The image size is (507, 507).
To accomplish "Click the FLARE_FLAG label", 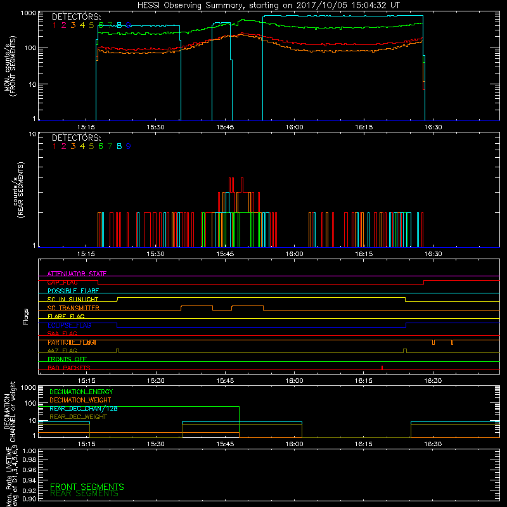I will coord(66,316).
